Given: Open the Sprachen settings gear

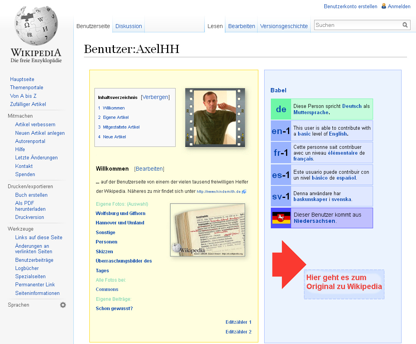Looking at the screenshot, I should coord(63,305).
